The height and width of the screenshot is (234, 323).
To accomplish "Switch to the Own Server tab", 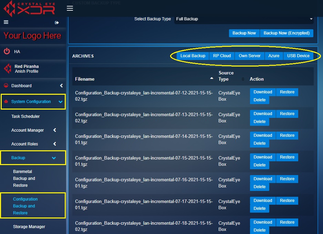I will point(249,56).
